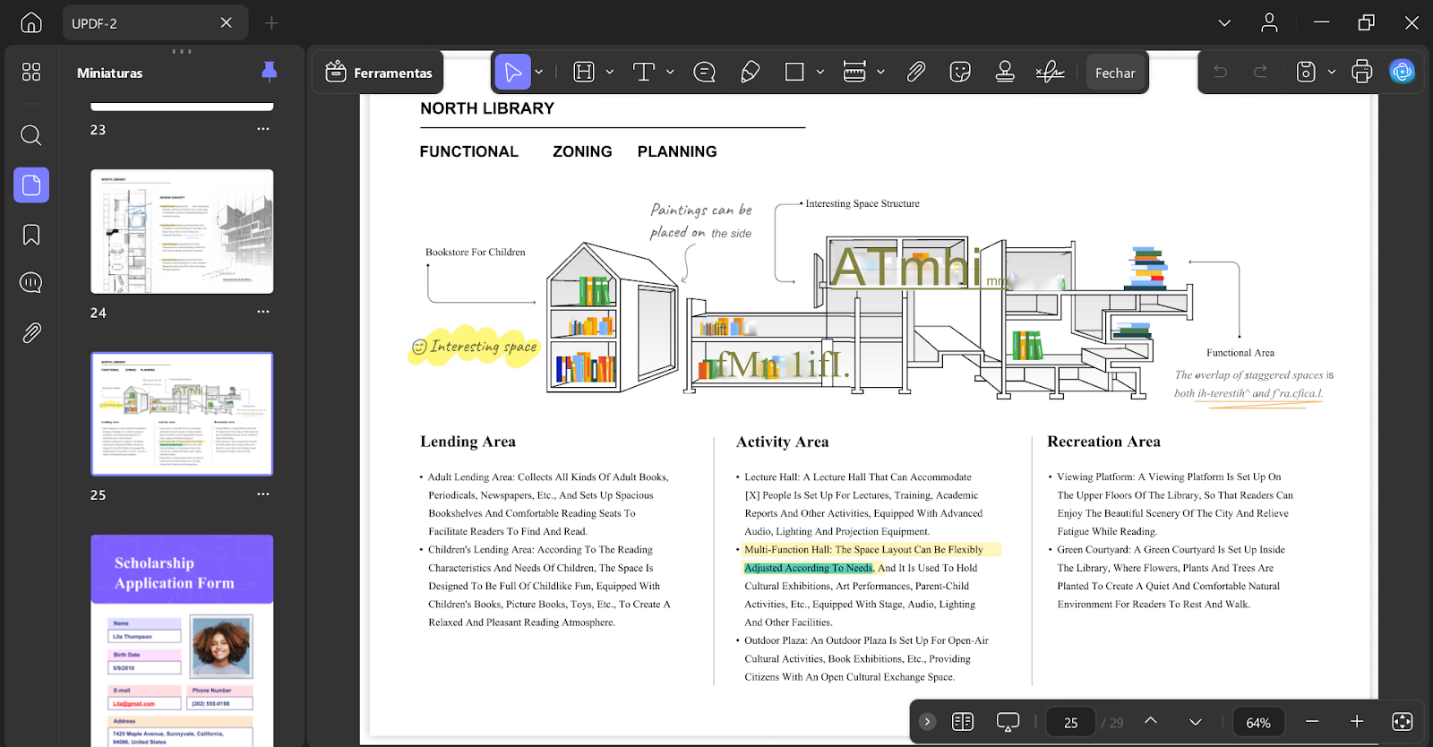Open search in left sidebar

point(31,135)
